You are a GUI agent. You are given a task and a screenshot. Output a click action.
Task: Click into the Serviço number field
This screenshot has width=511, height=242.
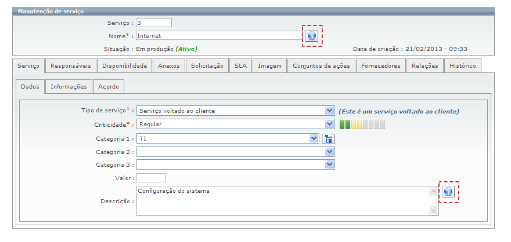154,23
